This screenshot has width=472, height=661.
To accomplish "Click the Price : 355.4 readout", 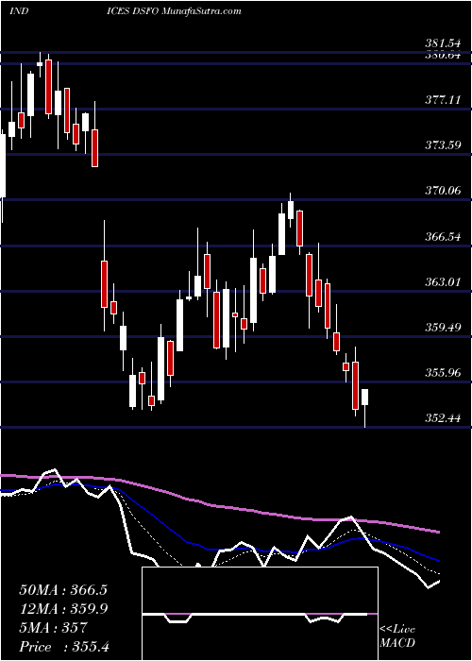I will pyautogui.click(x=64, y=647).
